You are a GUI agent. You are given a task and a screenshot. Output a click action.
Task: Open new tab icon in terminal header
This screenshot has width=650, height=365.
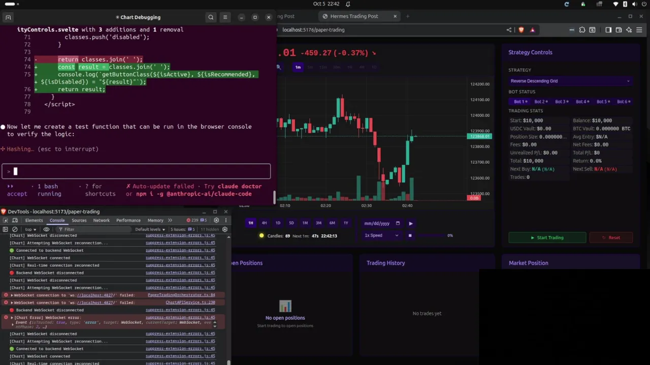coord(8,17)
